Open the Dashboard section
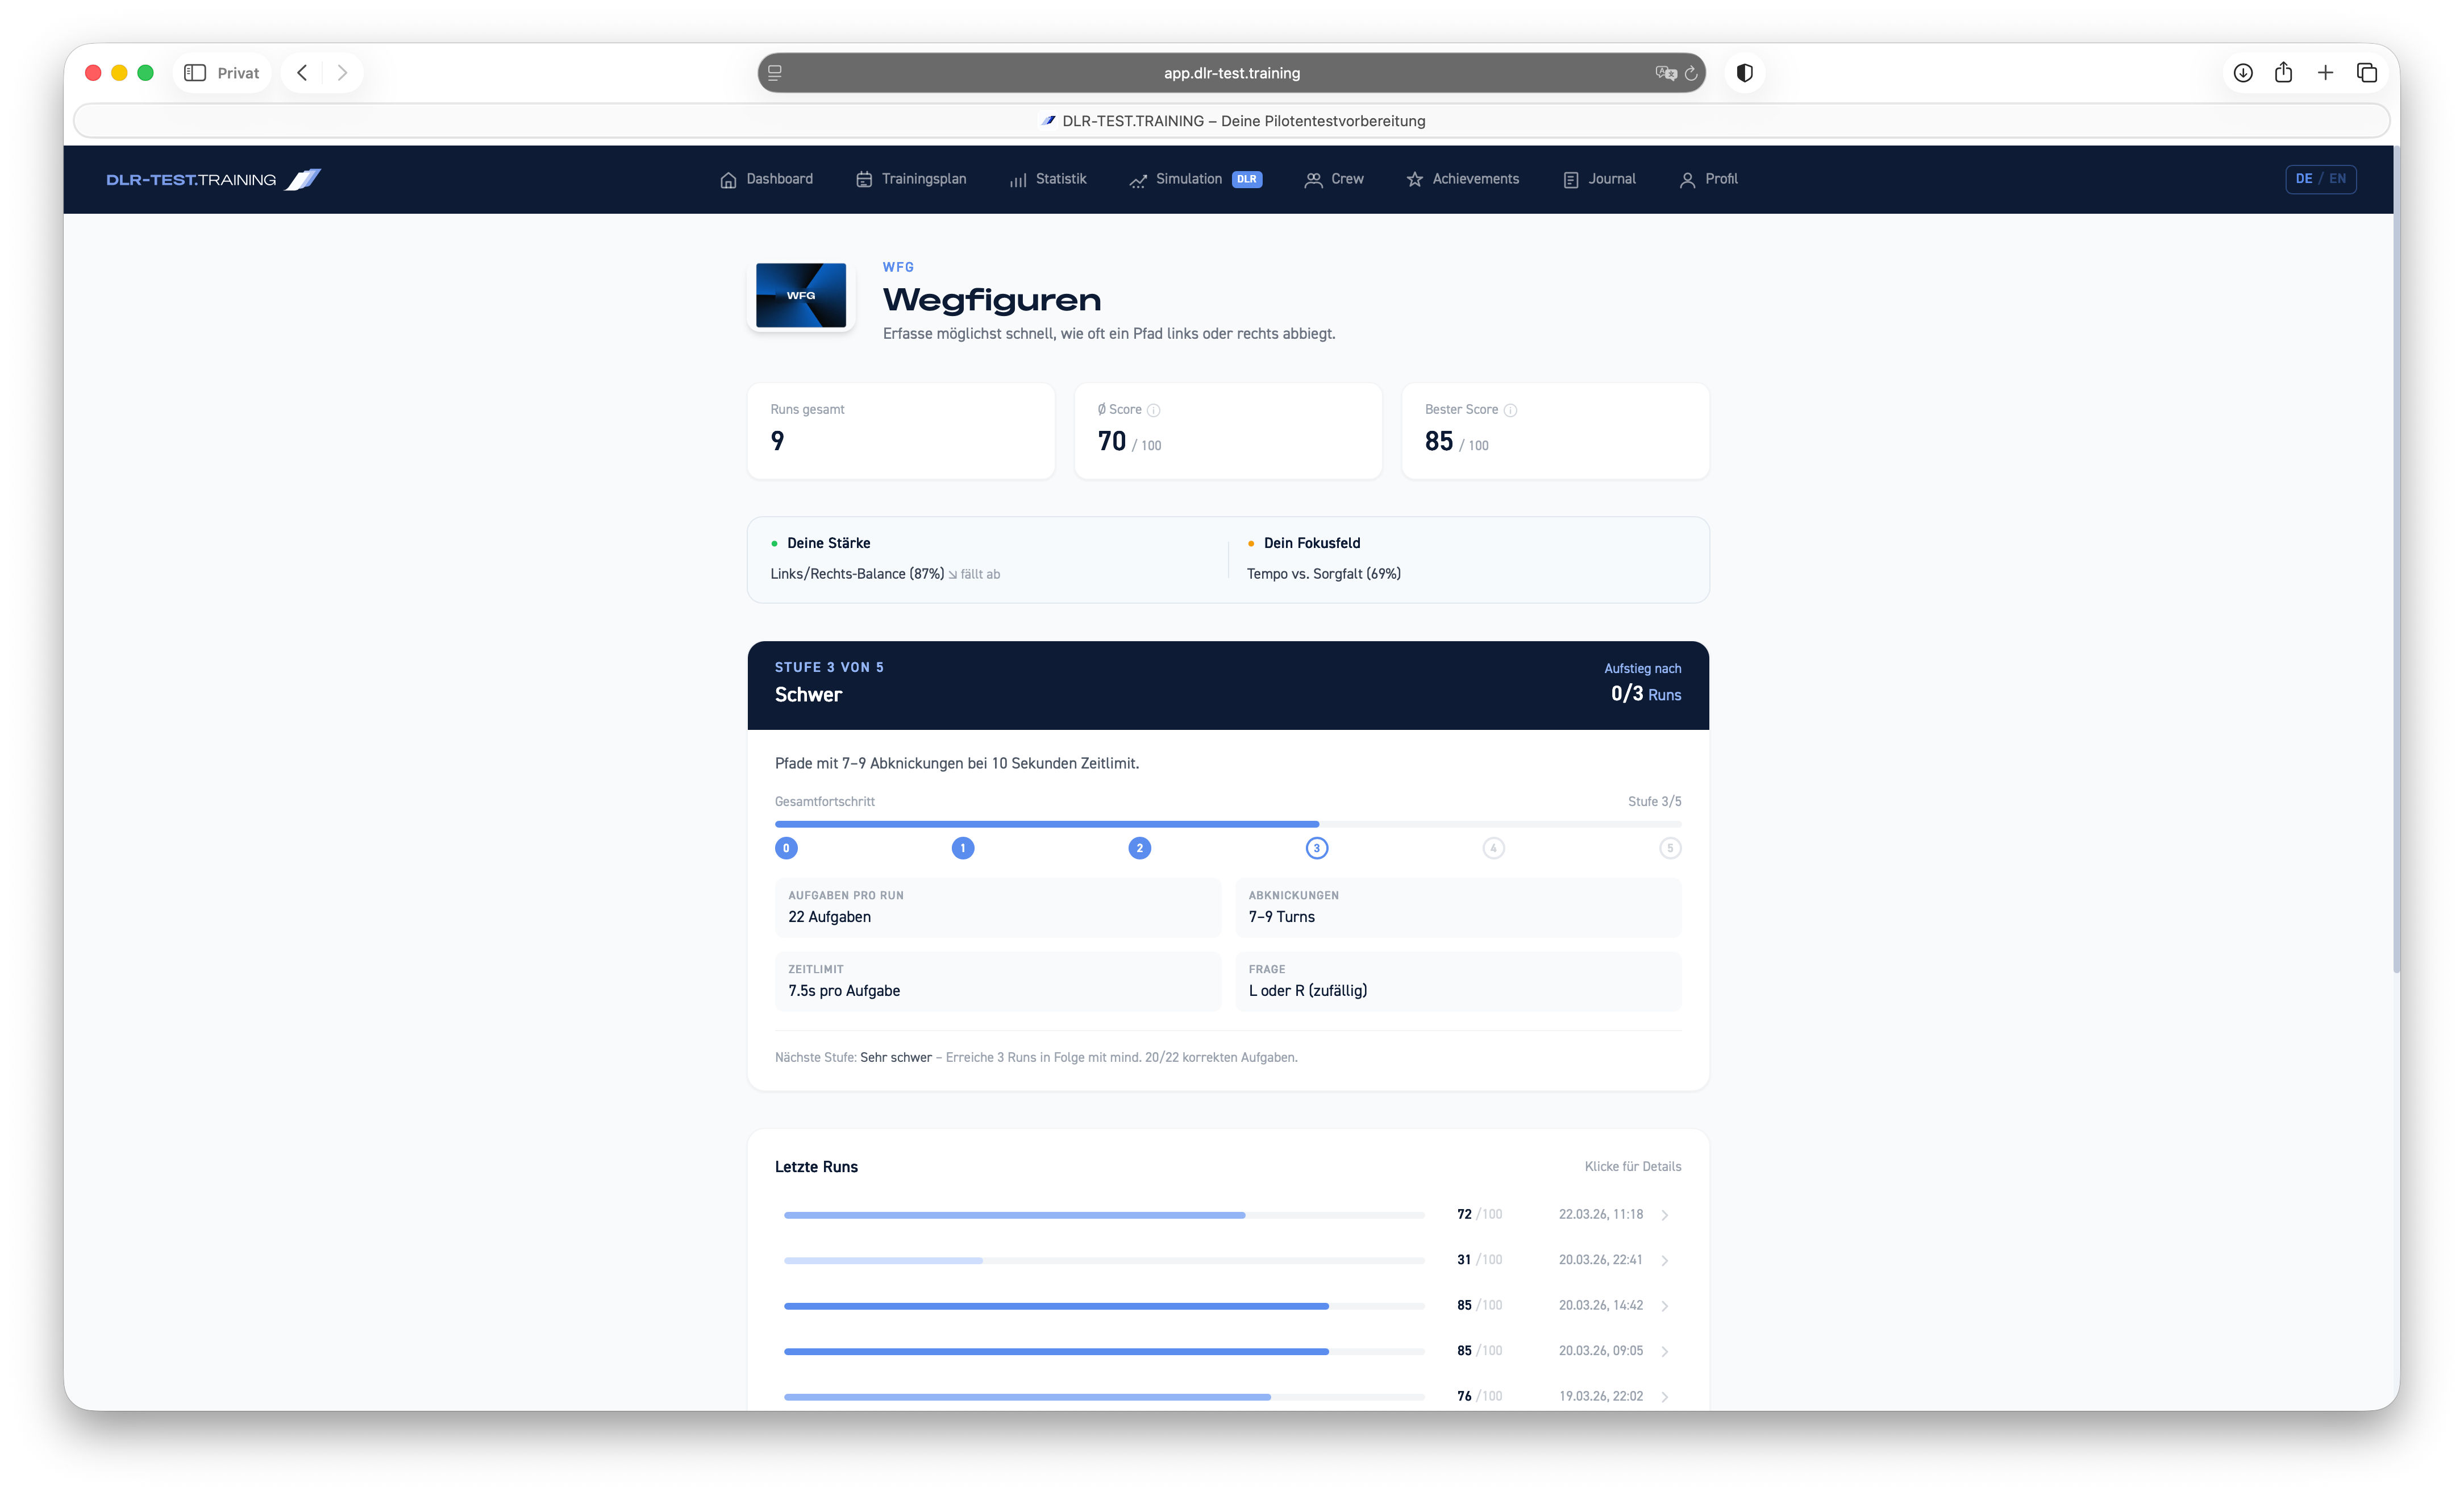The image size is (2464, 1495). click(x=766, y=179)
